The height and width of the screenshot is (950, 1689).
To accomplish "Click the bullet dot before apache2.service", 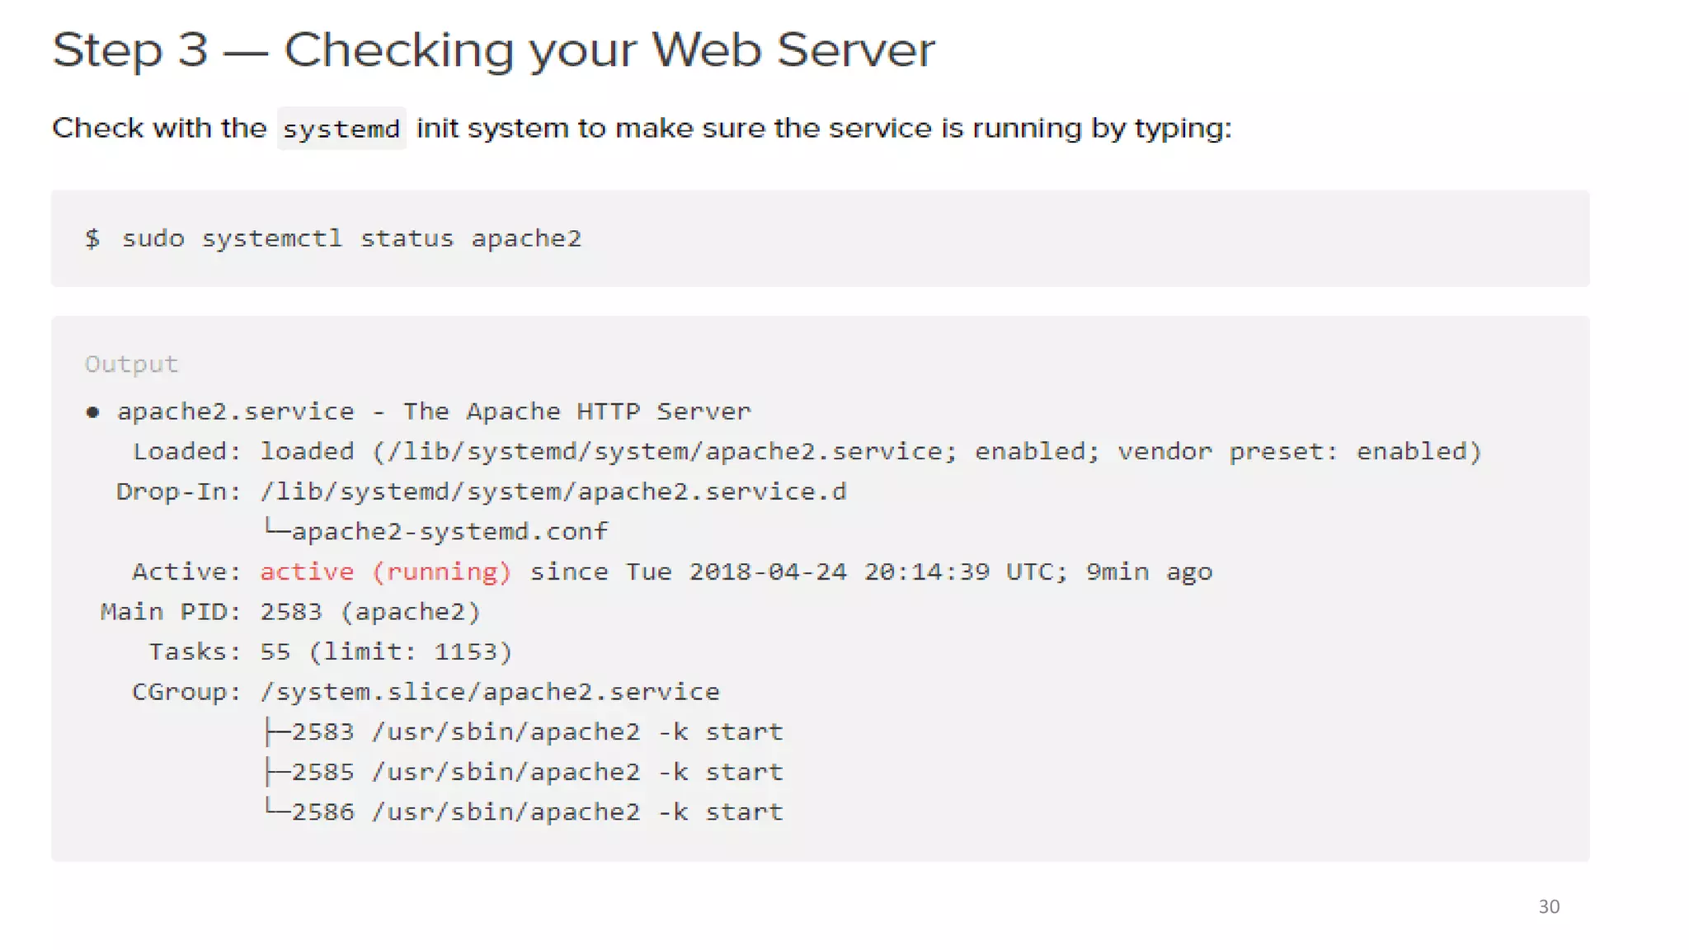I will tap(92, 412).
